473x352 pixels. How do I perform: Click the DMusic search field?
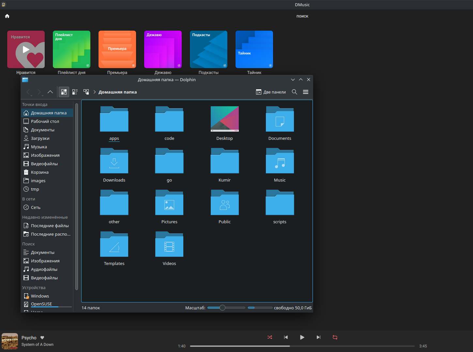302,16
